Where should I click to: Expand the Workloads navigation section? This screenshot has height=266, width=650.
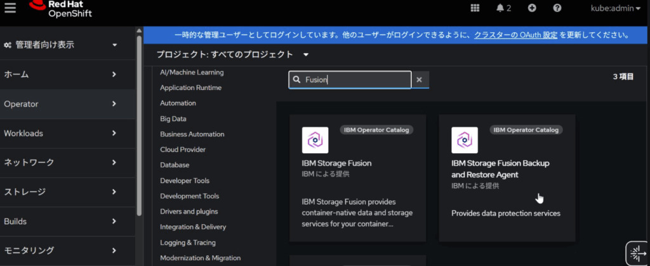click(67, 134)
